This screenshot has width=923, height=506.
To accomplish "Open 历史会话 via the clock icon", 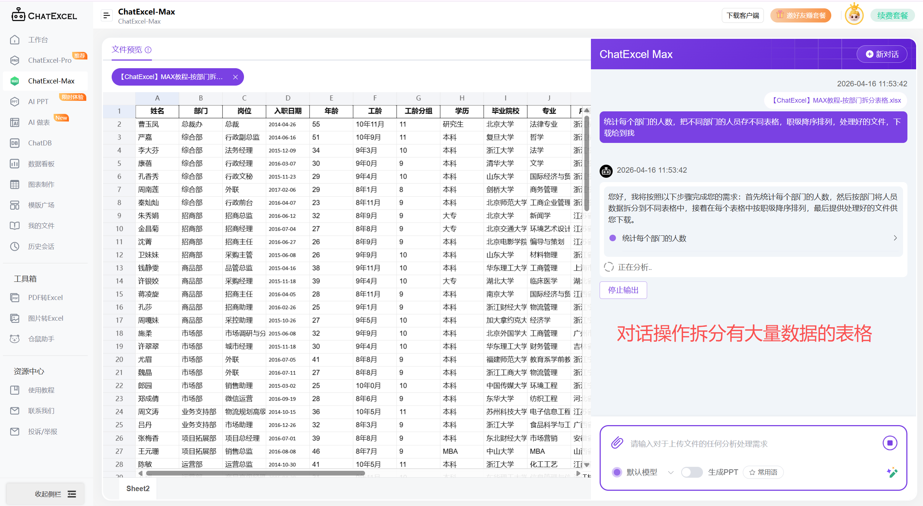I will coord(15,246).
